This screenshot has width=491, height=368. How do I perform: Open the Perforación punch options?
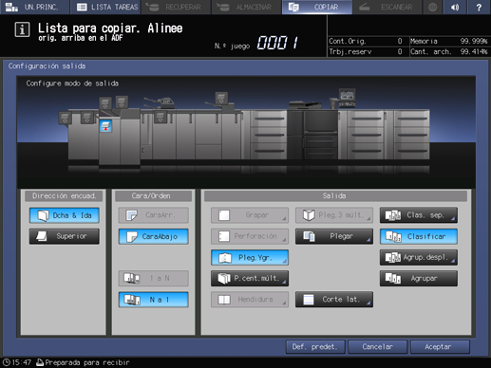point(250,236)
